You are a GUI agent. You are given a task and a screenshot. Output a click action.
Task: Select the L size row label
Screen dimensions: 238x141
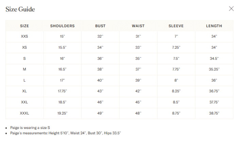[24, 80]
